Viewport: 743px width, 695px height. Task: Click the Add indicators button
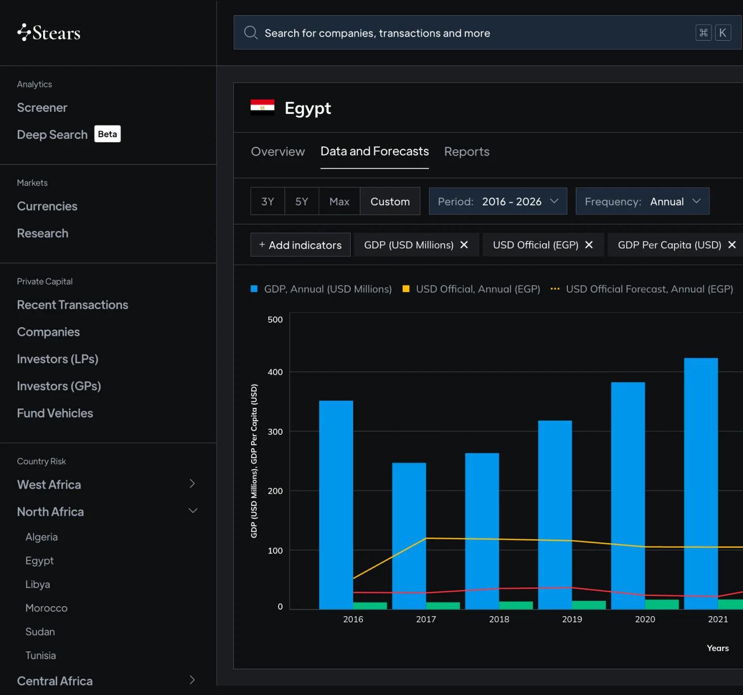[300, 245]
